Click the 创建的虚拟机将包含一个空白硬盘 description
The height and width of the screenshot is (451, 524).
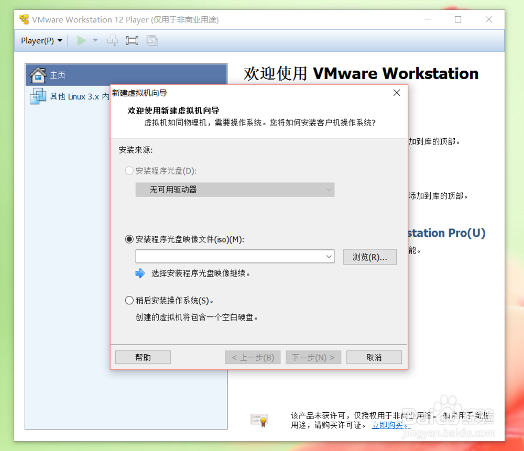click(197, 317)
